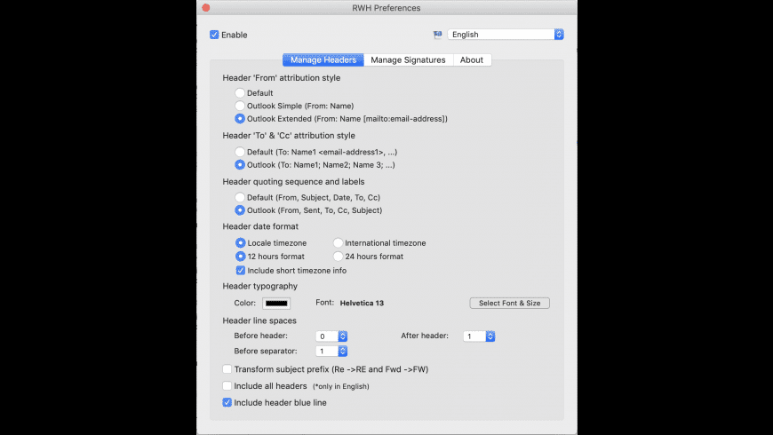Select Default 'From' attribution style
The width and height of the screenshot is (773, 435).
(x=240, y=92)
